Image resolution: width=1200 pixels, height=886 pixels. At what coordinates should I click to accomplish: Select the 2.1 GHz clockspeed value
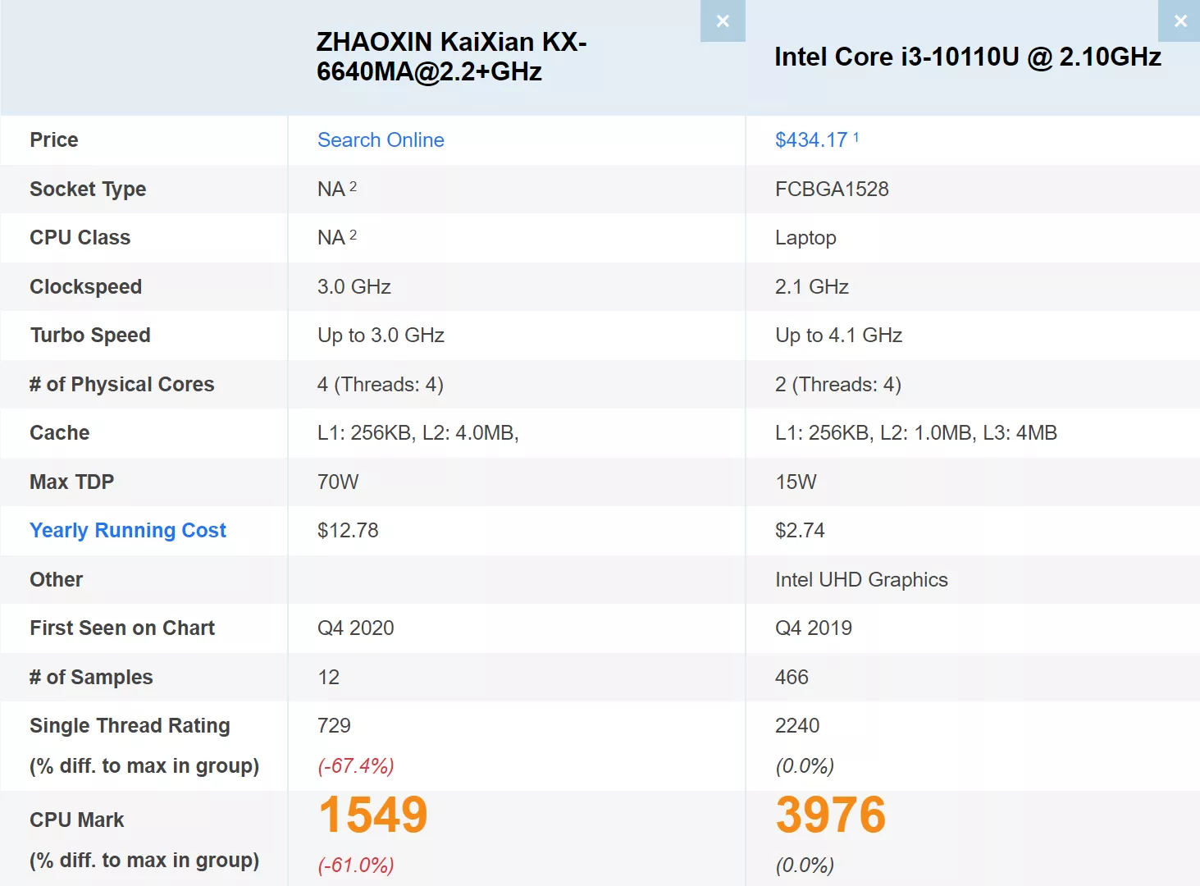coord(812,286)
